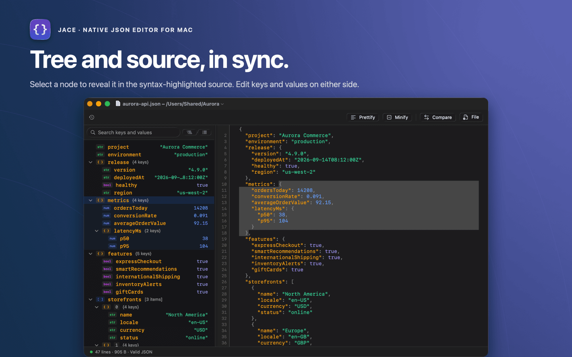Image resolution: width=572 pixels, height=357 pixels.
Task: Select the smartRecommendations tree row
Action: (x=150, y=269)
